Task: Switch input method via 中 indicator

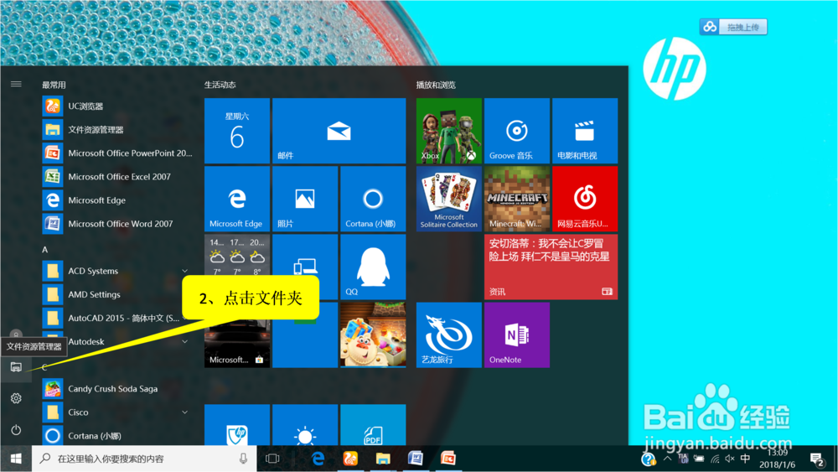Action: [x=745, y=459]
